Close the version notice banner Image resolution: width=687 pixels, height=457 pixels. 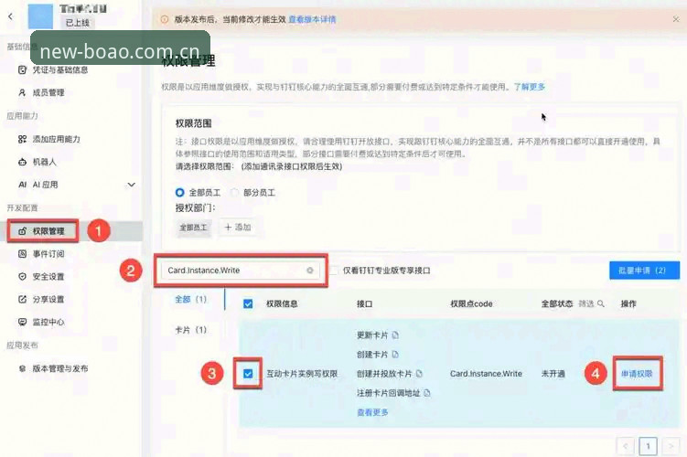click(676, 19)
